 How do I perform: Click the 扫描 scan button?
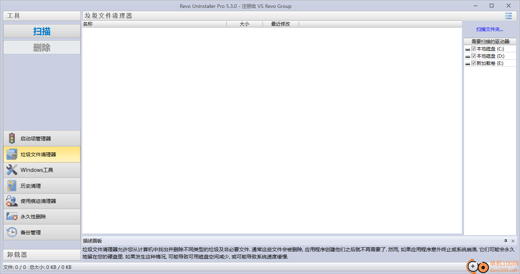click(x=42, y=31)
